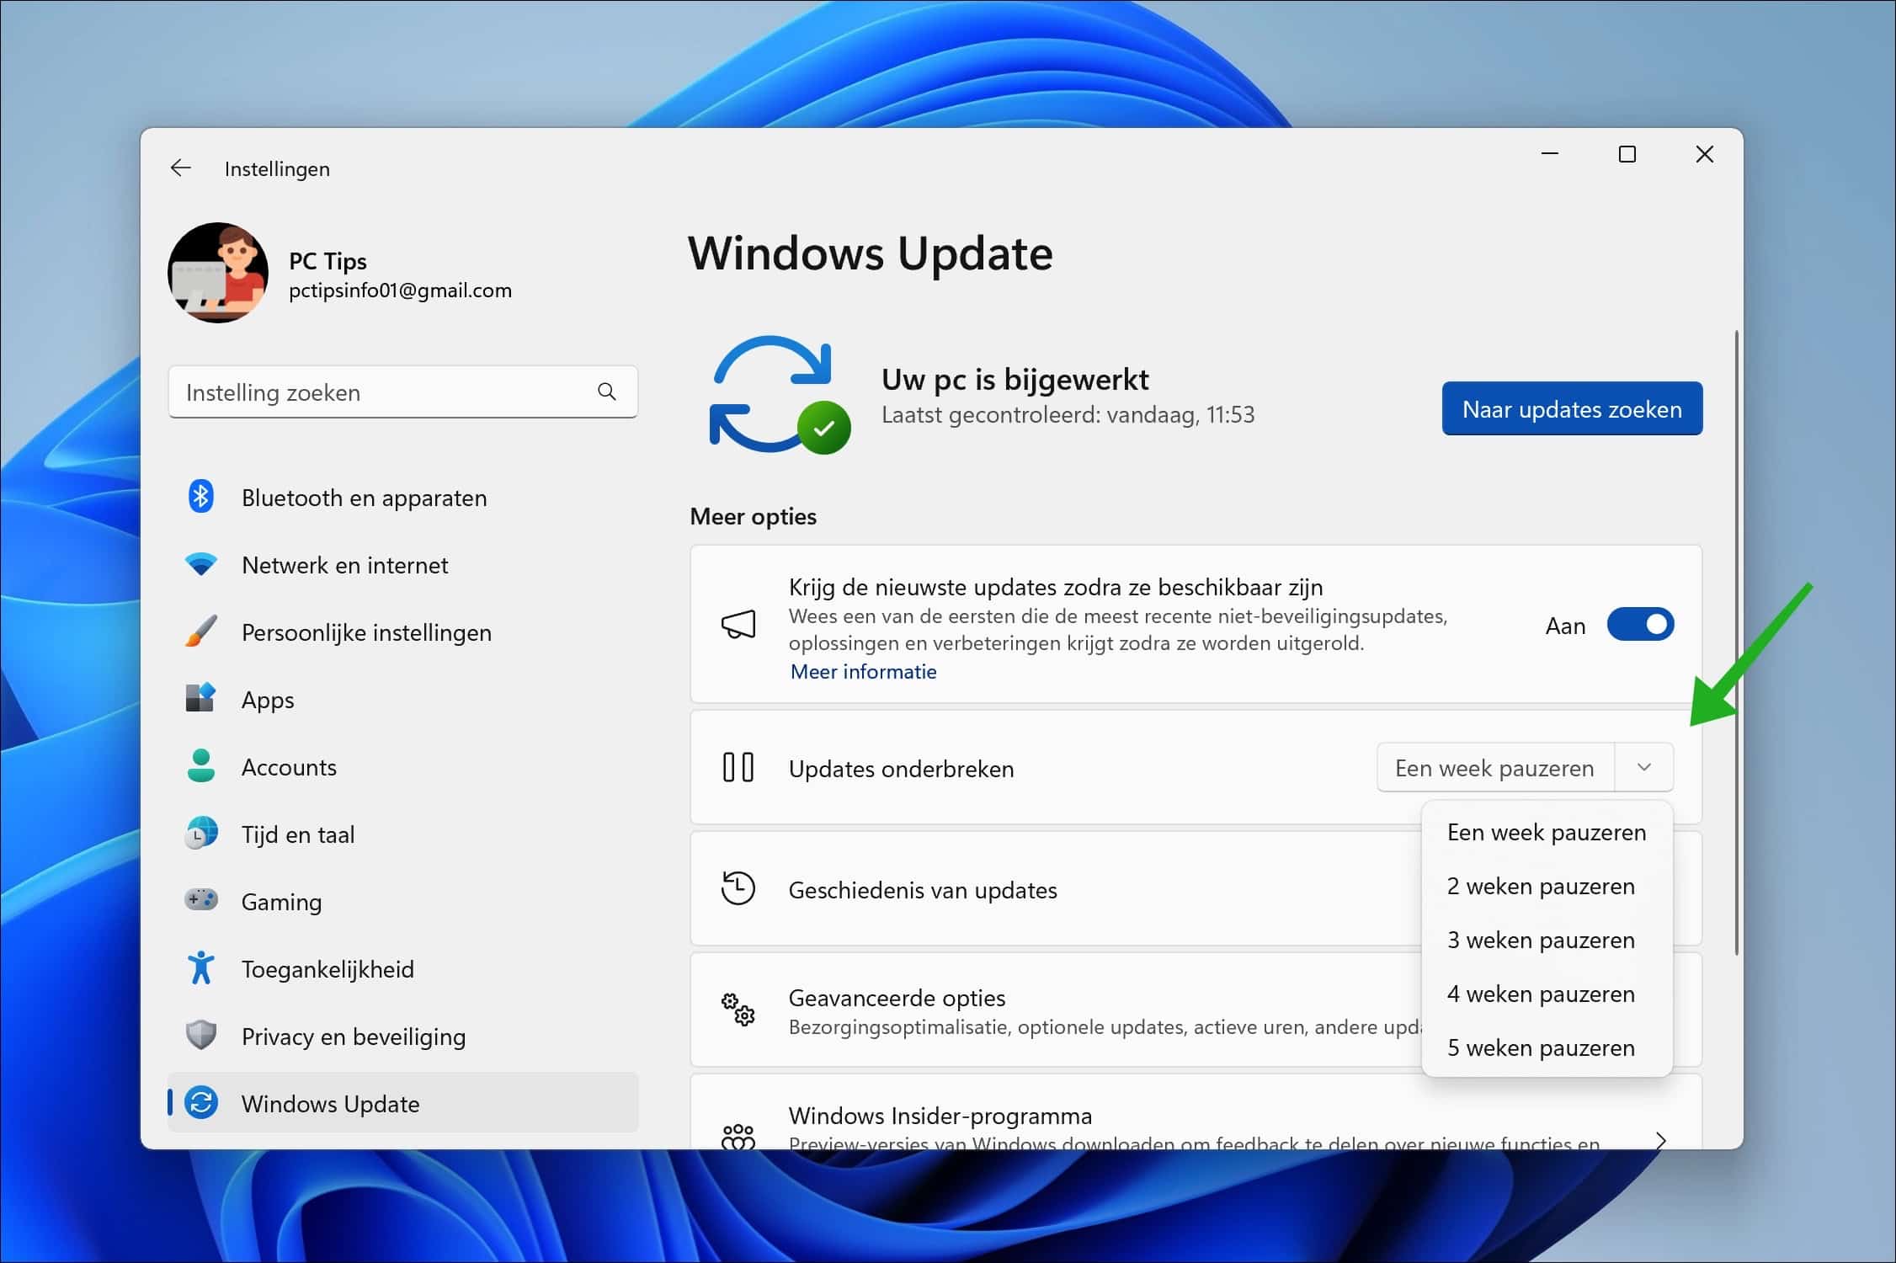This screenshot has width=1896, height=1263.
Task: Click the globe clock Tijd en taal icon
Action: (x=200, y=834)
